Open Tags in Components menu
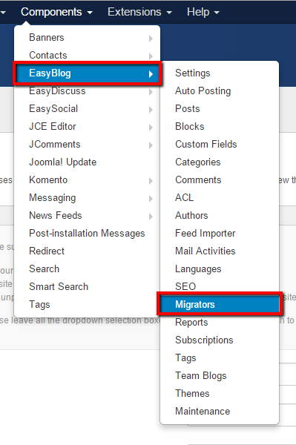The width and height of the screenshot is (296, 445). [x=87, y=305]
